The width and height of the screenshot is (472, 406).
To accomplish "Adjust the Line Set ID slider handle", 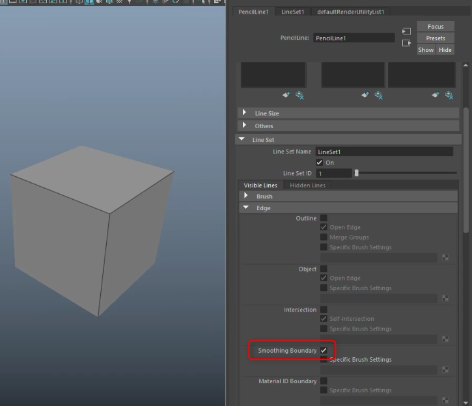I will coord(356,173).
